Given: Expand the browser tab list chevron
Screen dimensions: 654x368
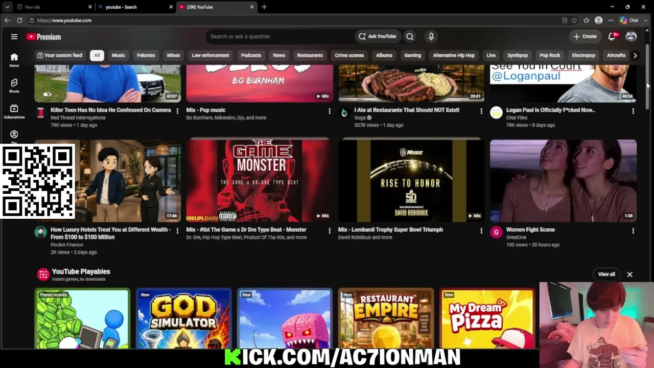Looking at the screenshot, I should pyautogui.click(x=7, y=7).
